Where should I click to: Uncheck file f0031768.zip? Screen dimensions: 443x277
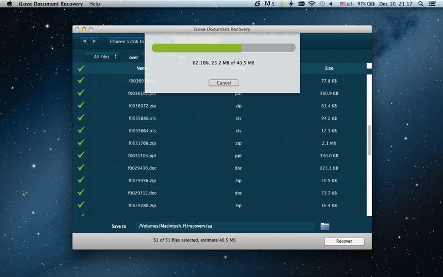click(x=81, y=143)
